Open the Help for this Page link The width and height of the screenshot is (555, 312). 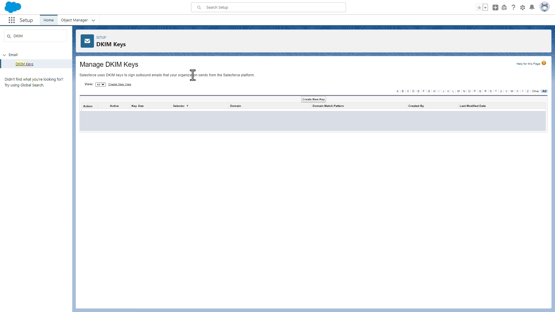pyautogui.click(x=528, y=64)
